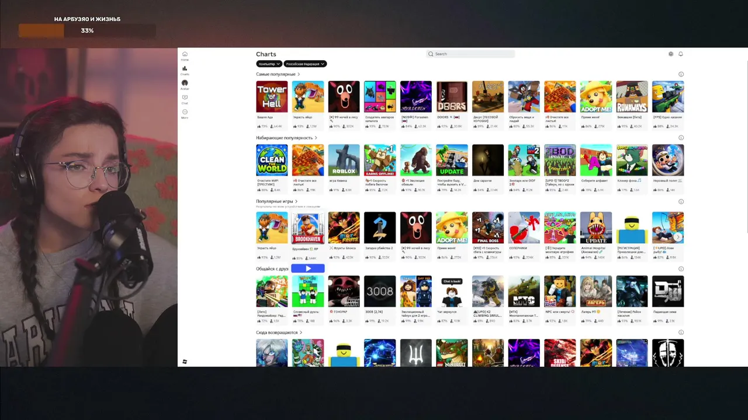Open the Зоопарк или OOF 2 thumbnail
748x420 pixels.
[x=524, y=160]
